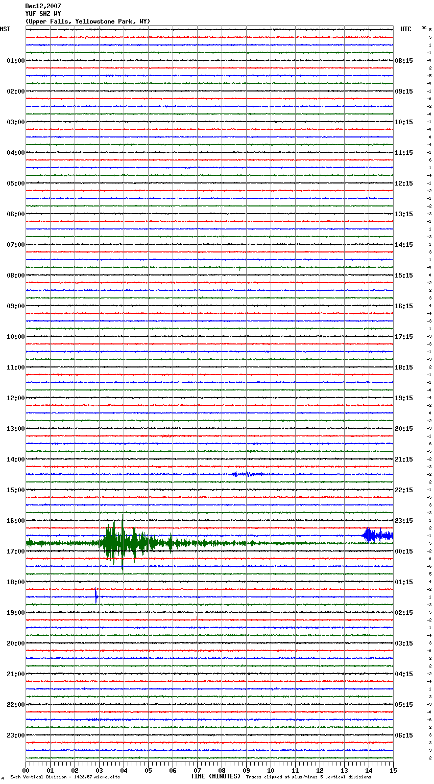
Task: Select the station code YUF SHZ WY
Action: [43, 14]
